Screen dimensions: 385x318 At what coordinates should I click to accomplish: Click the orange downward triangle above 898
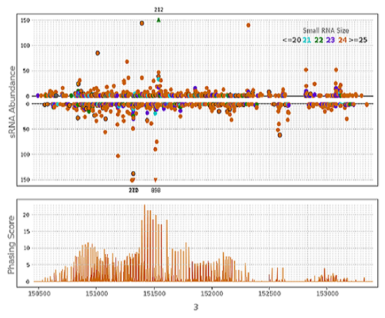[156, 180]
